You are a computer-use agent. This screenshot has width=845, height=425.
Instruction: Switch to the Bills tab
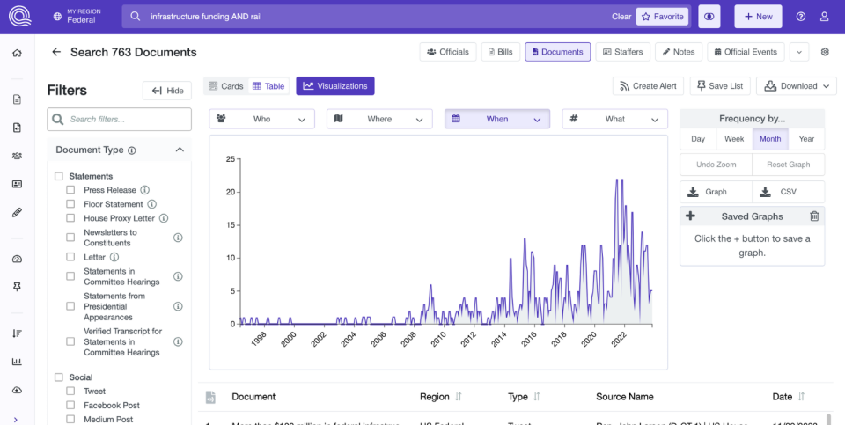(x=500, y=52)
